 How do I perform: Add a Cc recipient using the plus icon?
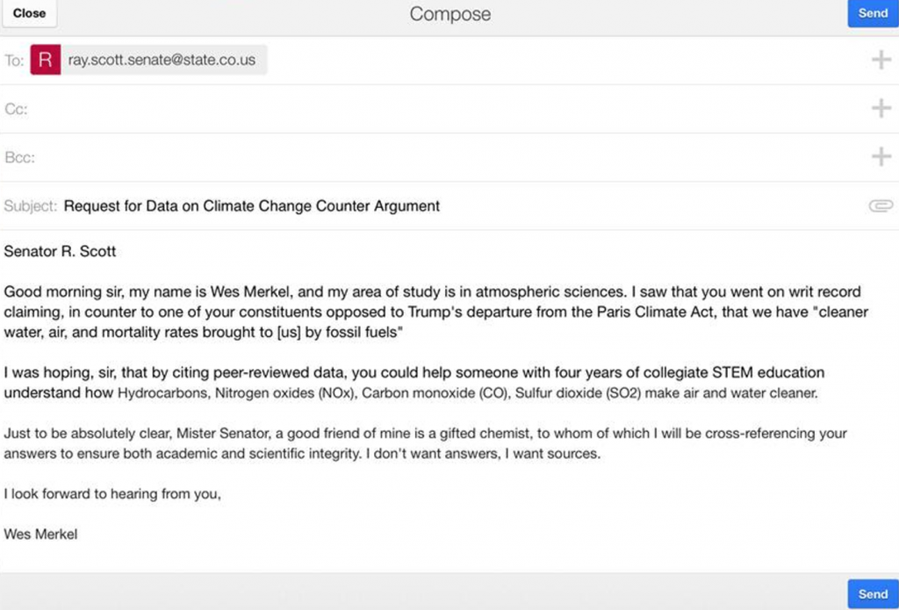[881, 108]
